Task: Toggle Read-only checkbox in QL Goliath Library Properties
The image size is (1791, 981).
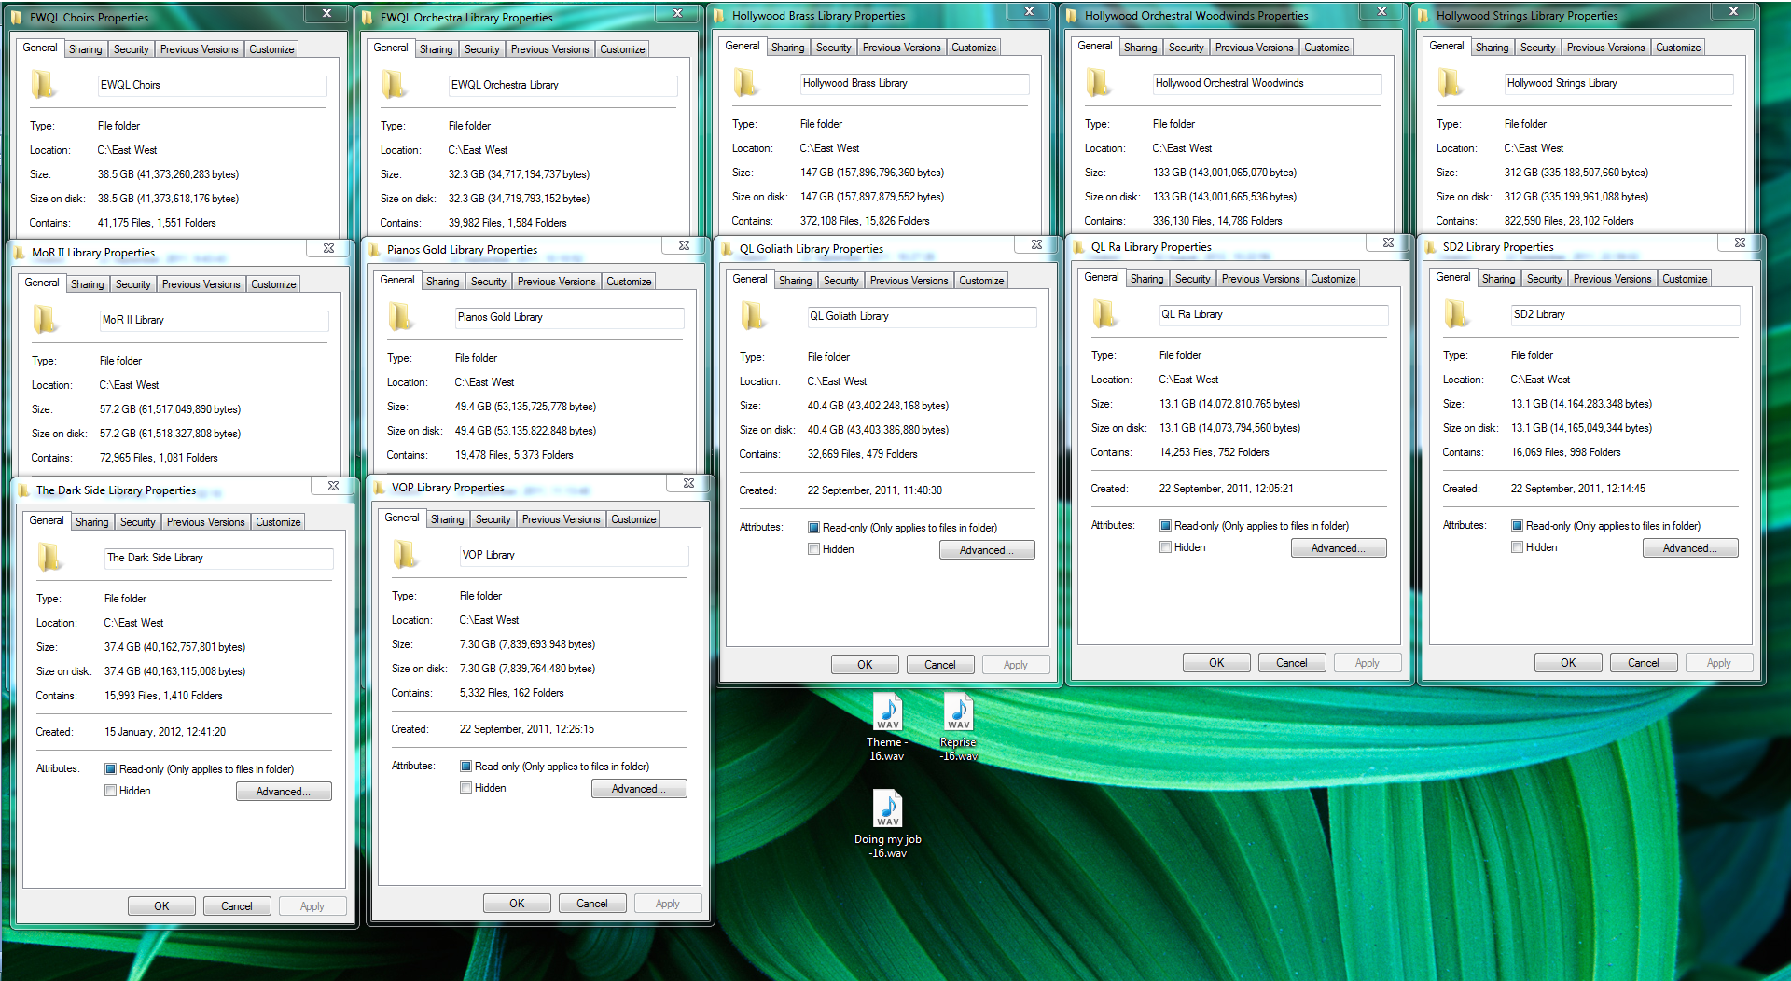Action: (813, 528)
